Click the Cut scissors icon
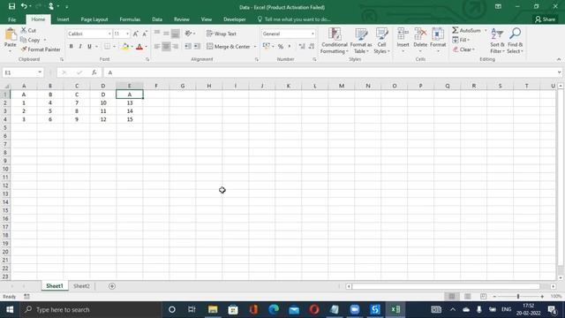This screenshot has height=318, width=565. [24, 30]
